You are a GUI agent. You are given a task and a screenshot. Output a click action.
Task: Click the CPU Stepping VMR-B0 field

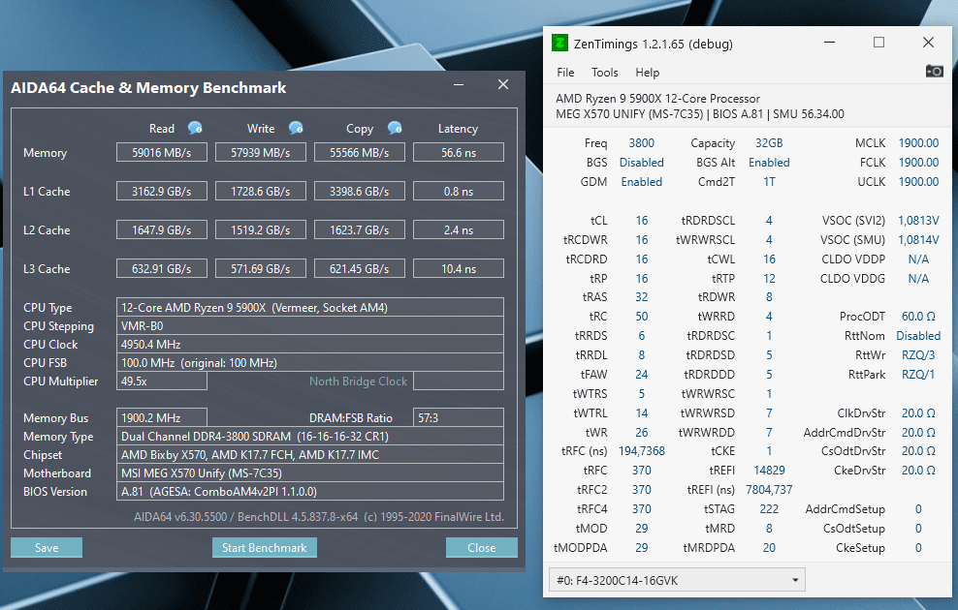click(309, 325)
